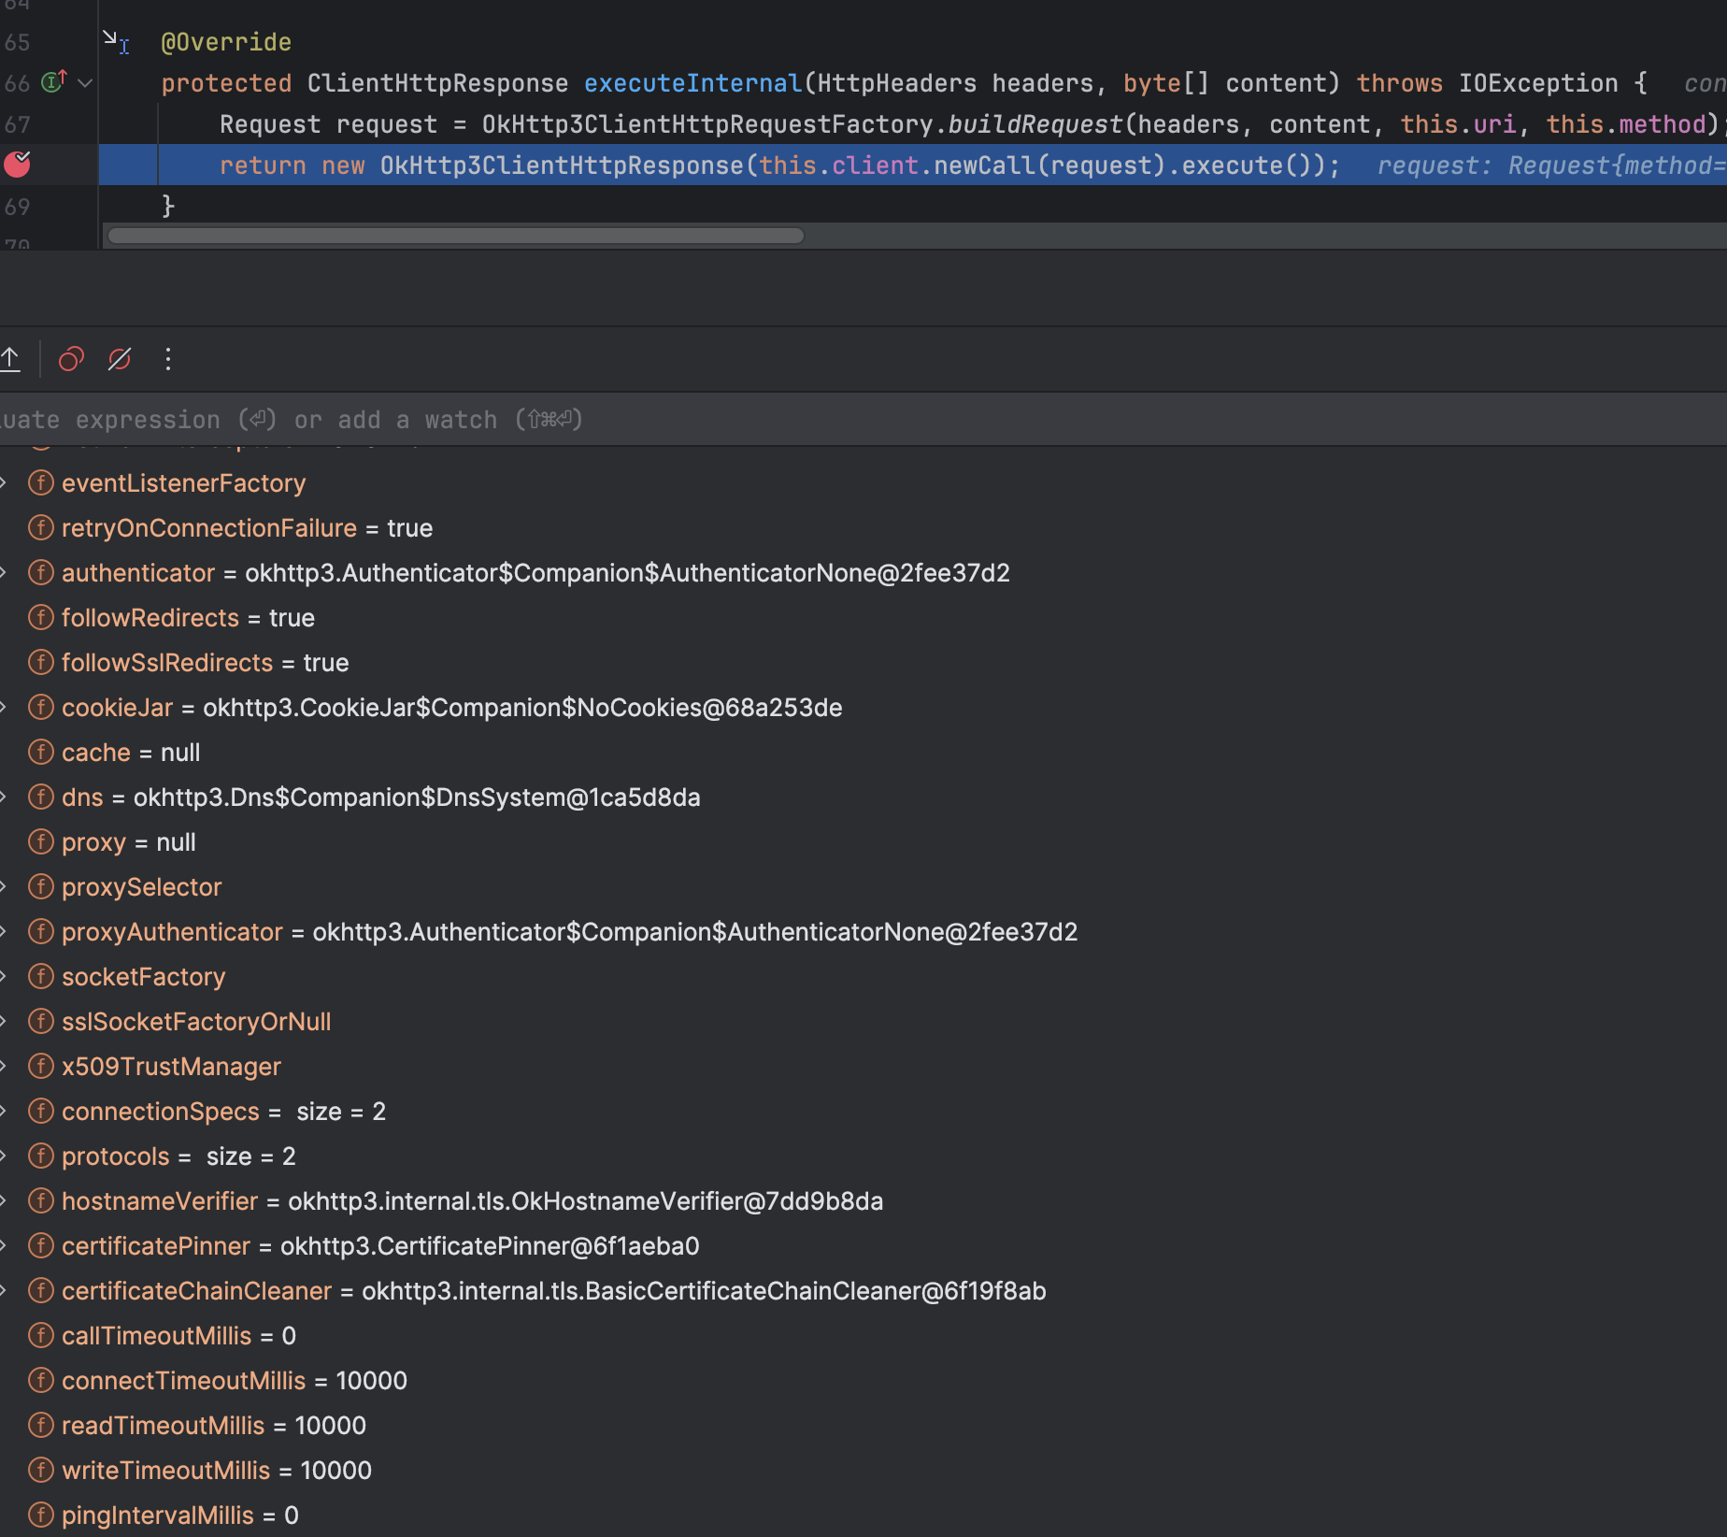Click the inline 'request: Request{method=' debug hint
Screen dimensions: 1727x1537
coord(1550,165)
